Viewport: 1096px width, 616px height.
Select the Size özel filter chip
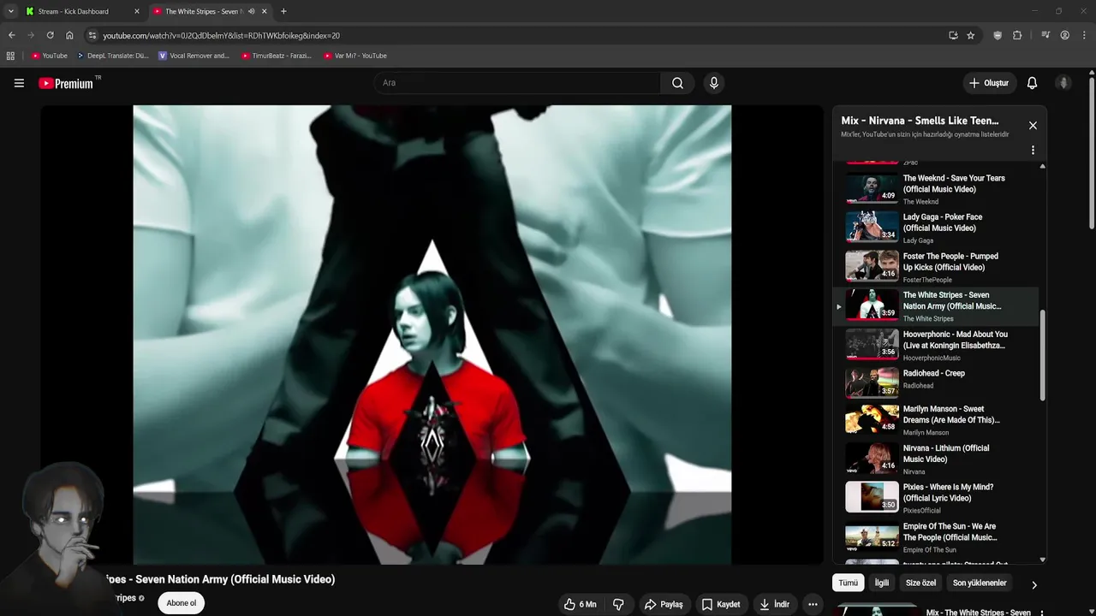pyautogui.click(x=920, y=583)
